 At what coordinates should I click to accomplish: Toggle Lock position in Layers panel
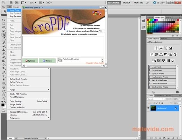coord(159,103)
